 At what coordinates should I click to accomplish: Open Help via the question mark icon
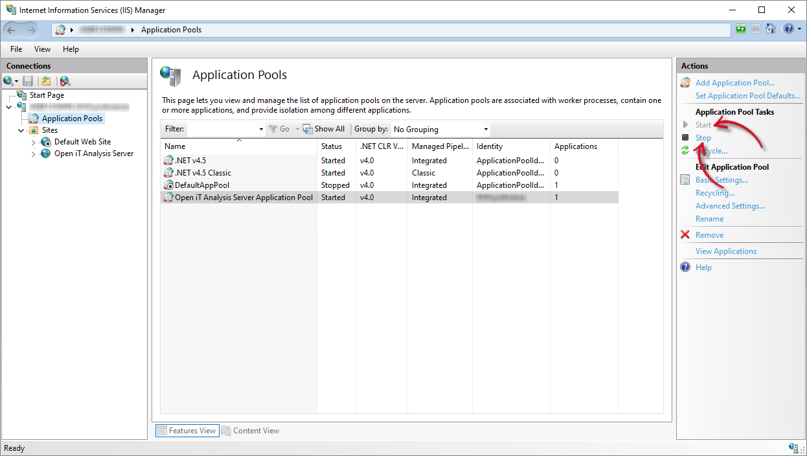pyautogui.click(x=789, y=28)
